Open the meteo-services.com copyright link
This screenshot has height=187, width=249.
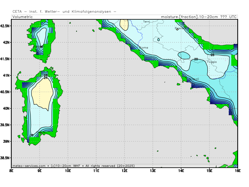coord(29,166)
